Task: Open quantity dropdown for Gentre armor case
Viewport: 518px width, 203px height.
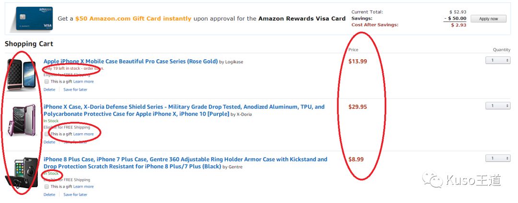Action: point(497,158)
